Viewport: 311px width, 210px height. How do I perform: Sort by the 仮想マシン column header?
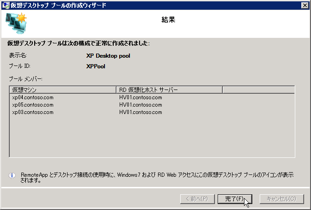click(x=62, y=90)
